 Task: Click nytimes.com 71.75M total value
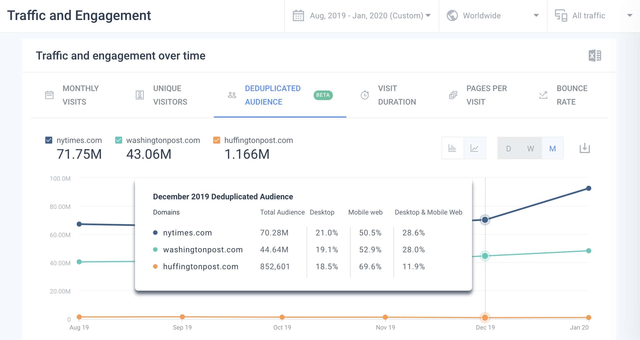pyautogui.click(x=79, y=154)
